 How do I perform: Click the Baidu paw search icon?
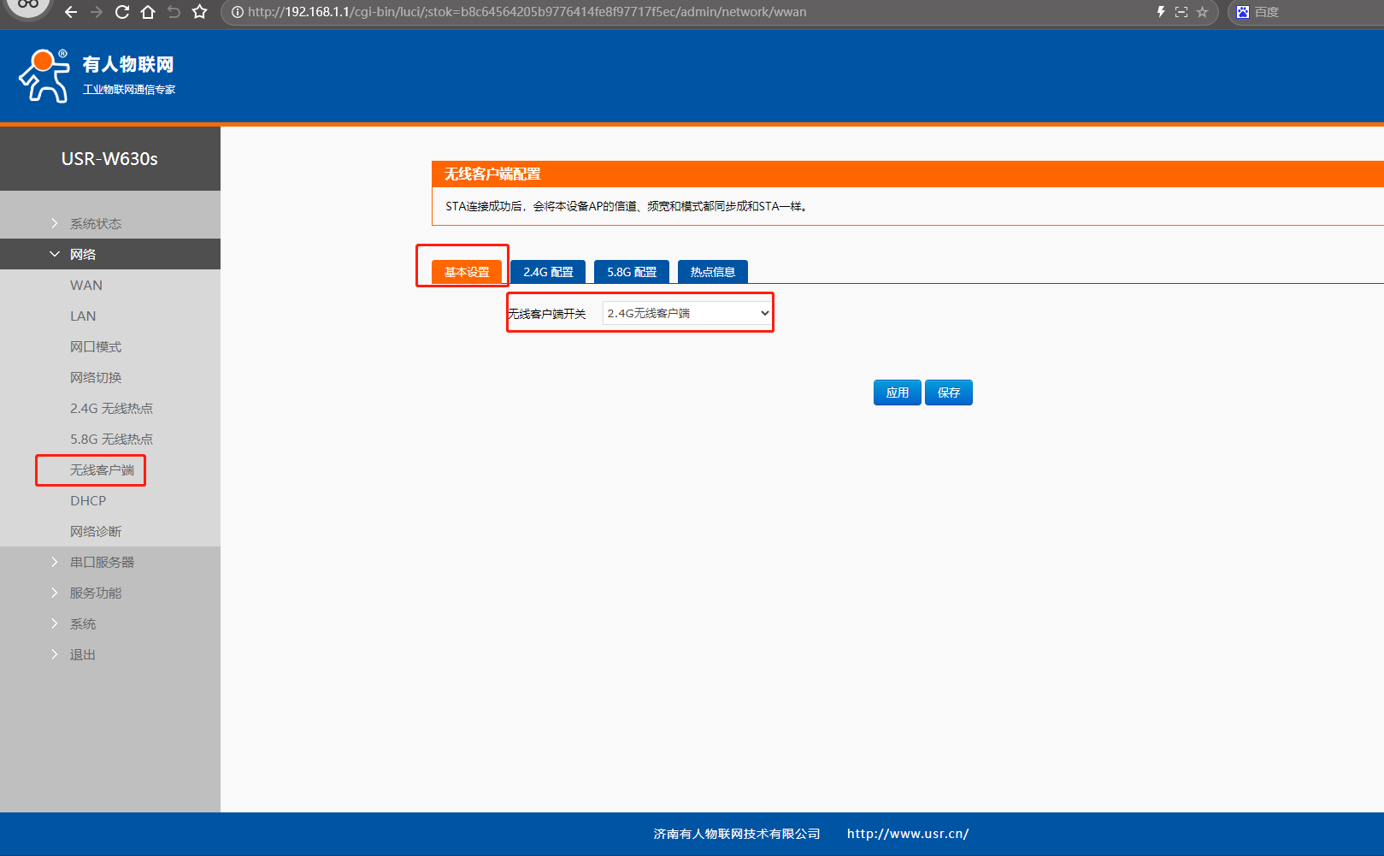pyautogui.click(x=1243, y=12)
